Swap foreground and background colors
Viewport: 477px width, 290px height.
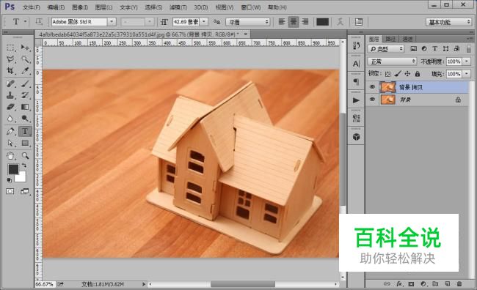(23, 166)
